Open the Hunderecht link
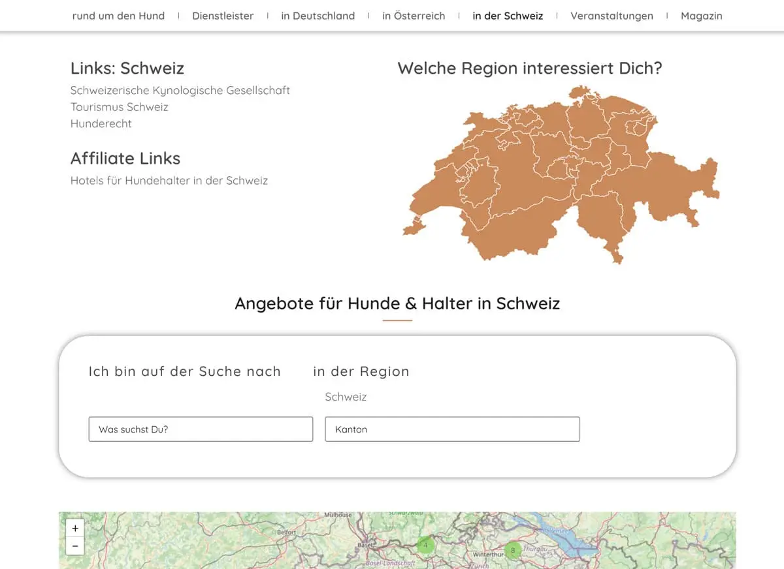 tap(101, 123)
